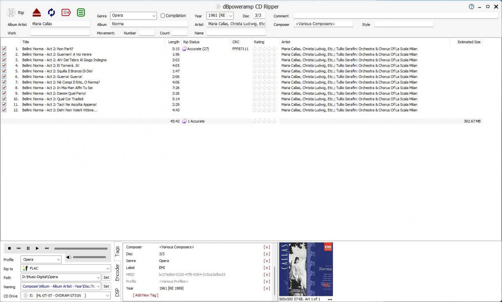Open the red metadata tag icon
Screen dimensions: 502x302
(66, 12)
